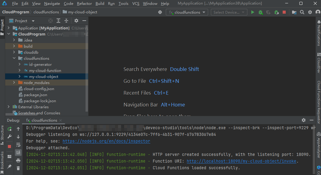Screen dimensions: 321x175
Task: Stop the session with the toolbar's red square
Action: pyautogui.click(x=284, y=12)
